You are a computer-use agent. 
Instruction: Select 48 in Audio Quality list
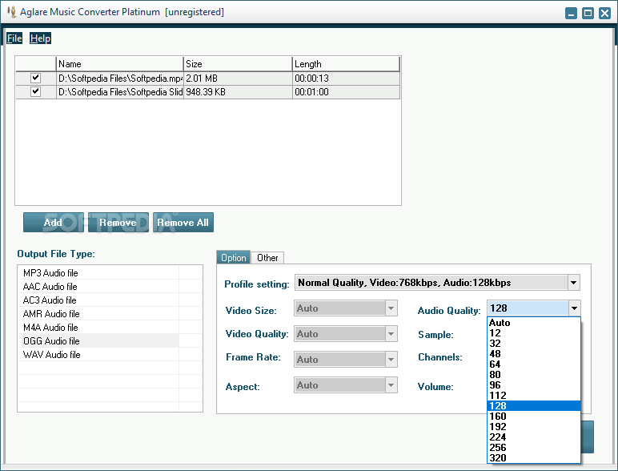[534, 354]
